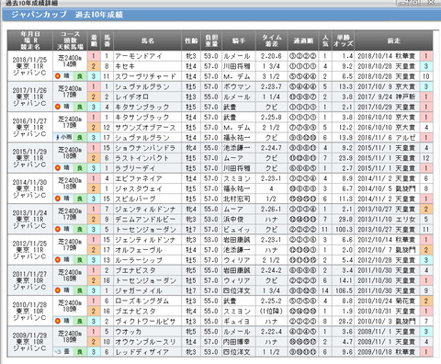Click the sunny weather icon in the 2012 race block

(58, 260)
